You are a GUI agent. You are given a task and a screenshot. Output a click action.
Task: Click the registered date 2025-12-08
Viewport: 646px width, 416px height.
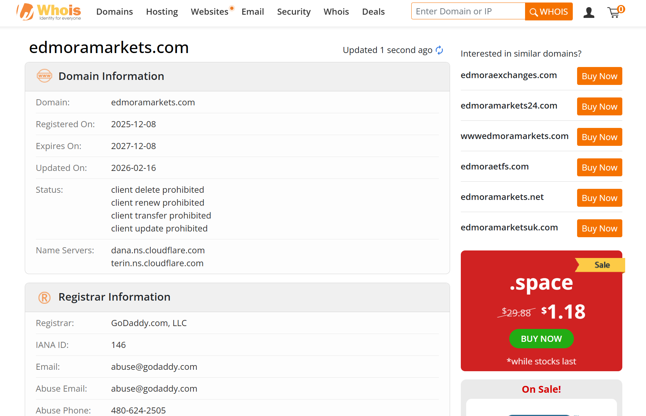(134, 124)
